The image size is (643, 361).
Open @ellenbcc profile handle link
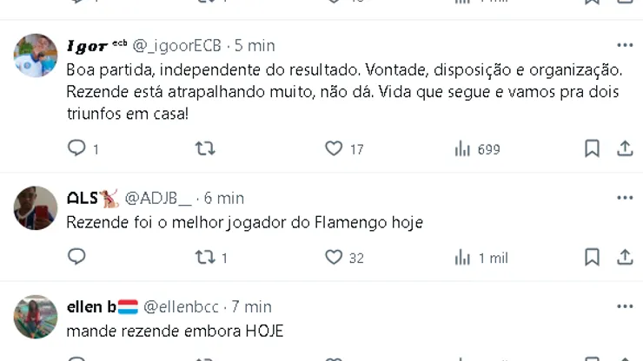point(182,306)
